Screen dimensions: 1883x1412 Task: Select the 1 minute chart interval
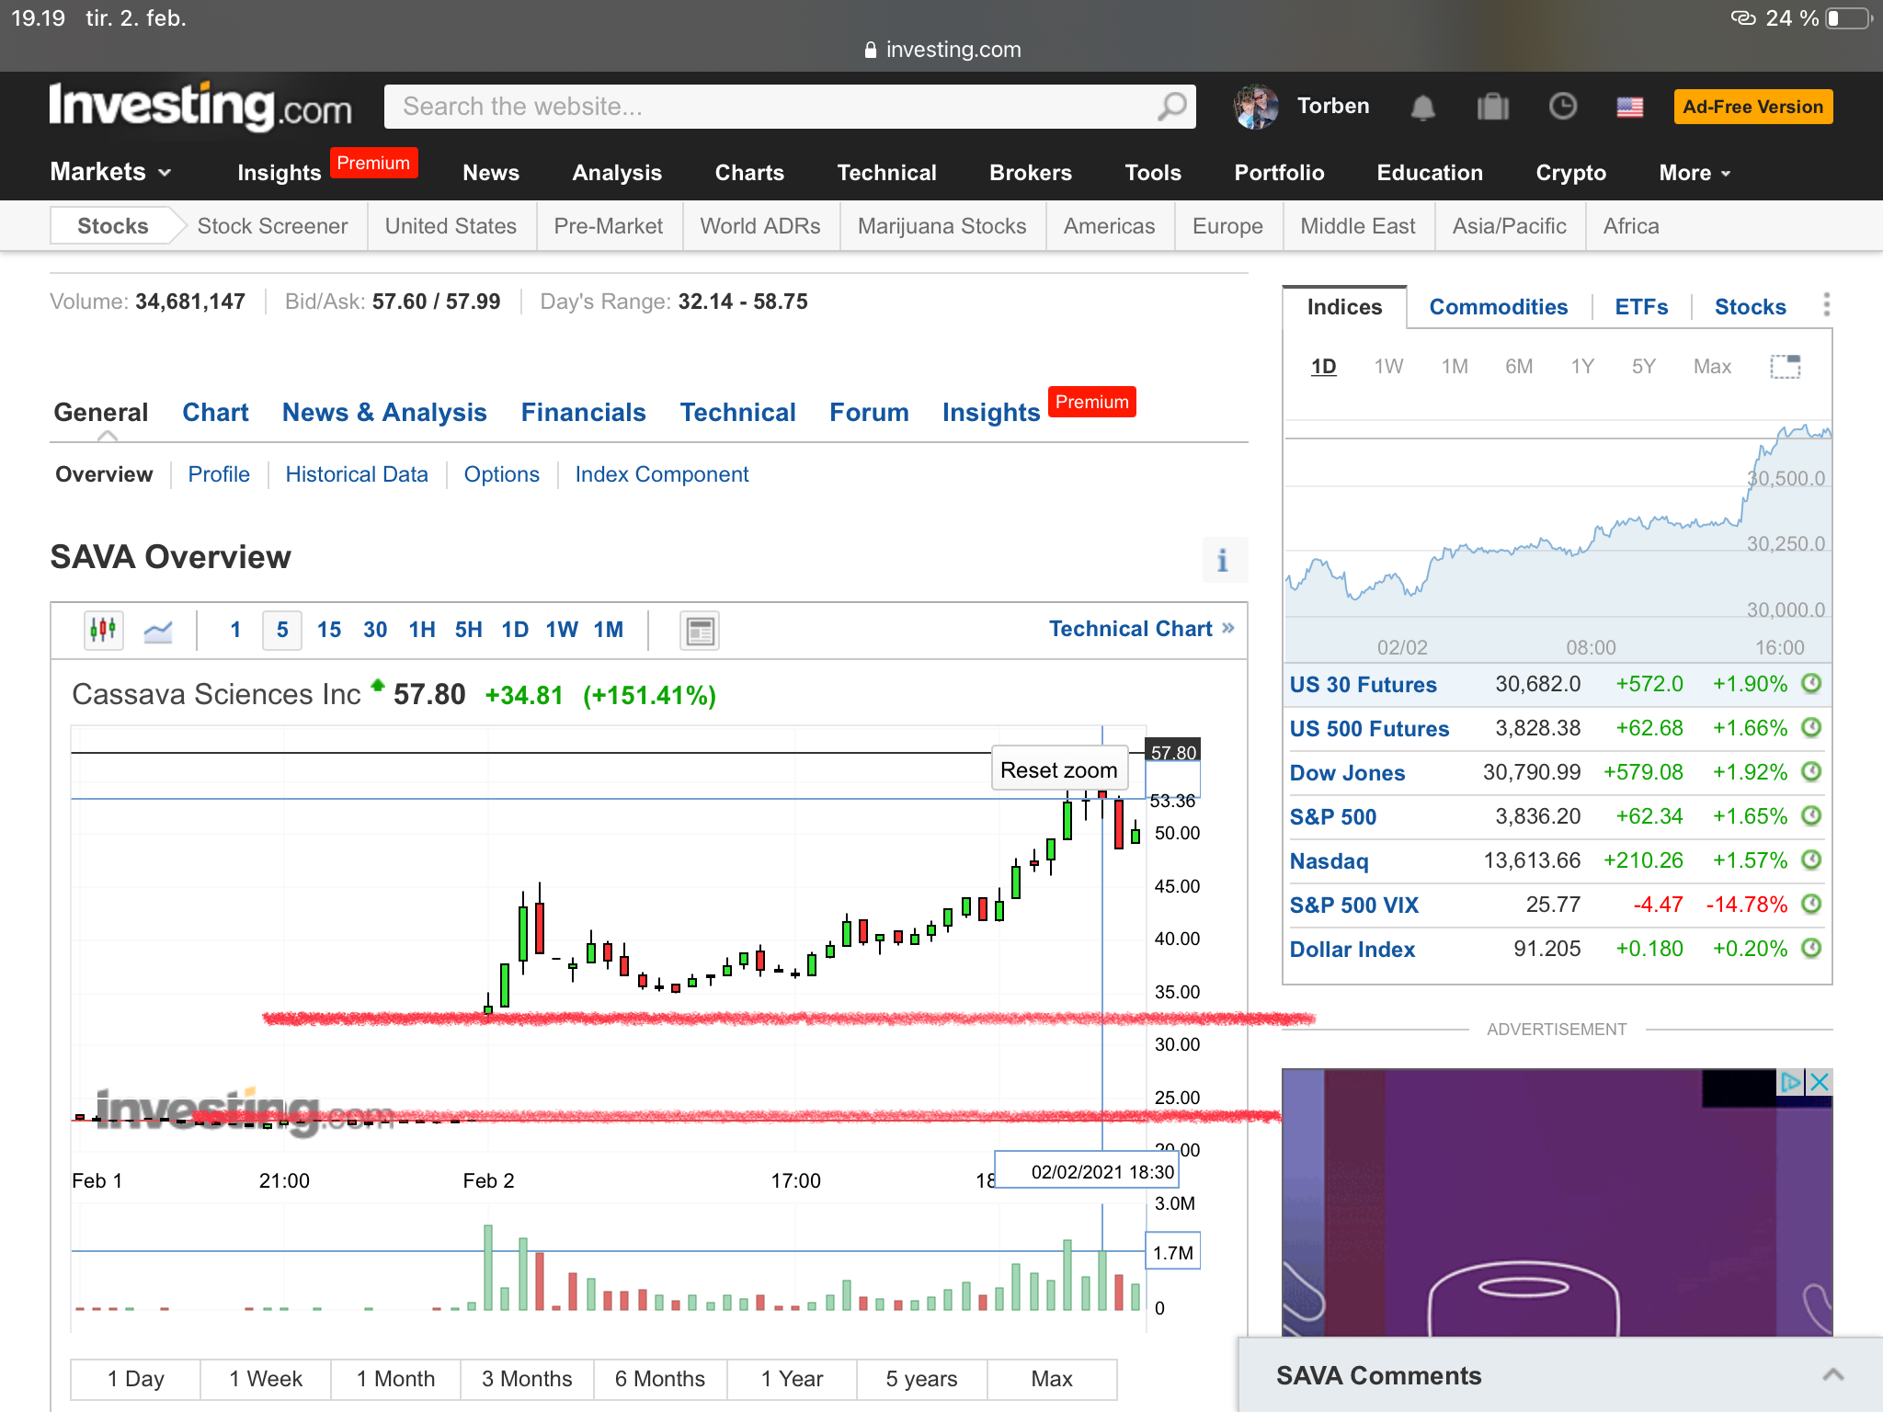235,630
